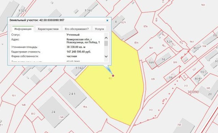Click building label 1/342 on the map
This screenshot has height=133, width=218.
coord(79,68)
